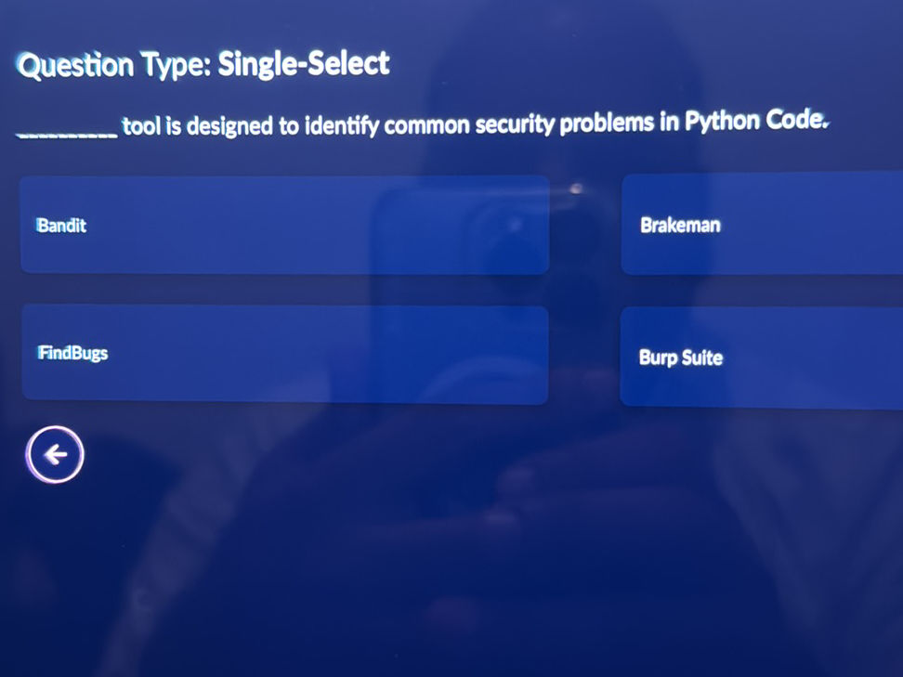Tap the bottom-right Burp Suite card
903x677 pixels.
(x=762, y=358)
